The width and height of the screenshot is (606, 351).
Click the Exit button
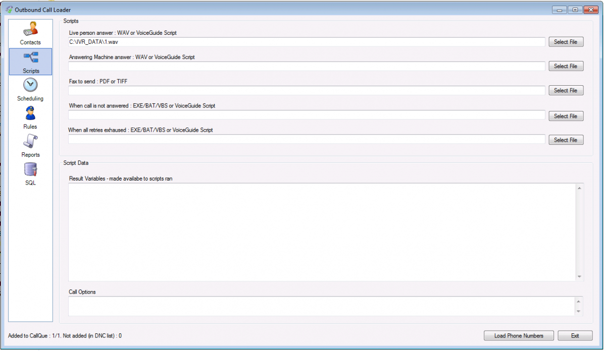(575, 335)
